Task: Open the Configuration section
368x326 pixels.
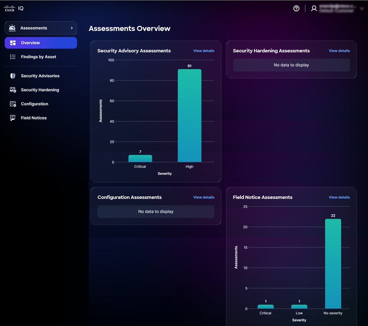Action: coord(35,104)
